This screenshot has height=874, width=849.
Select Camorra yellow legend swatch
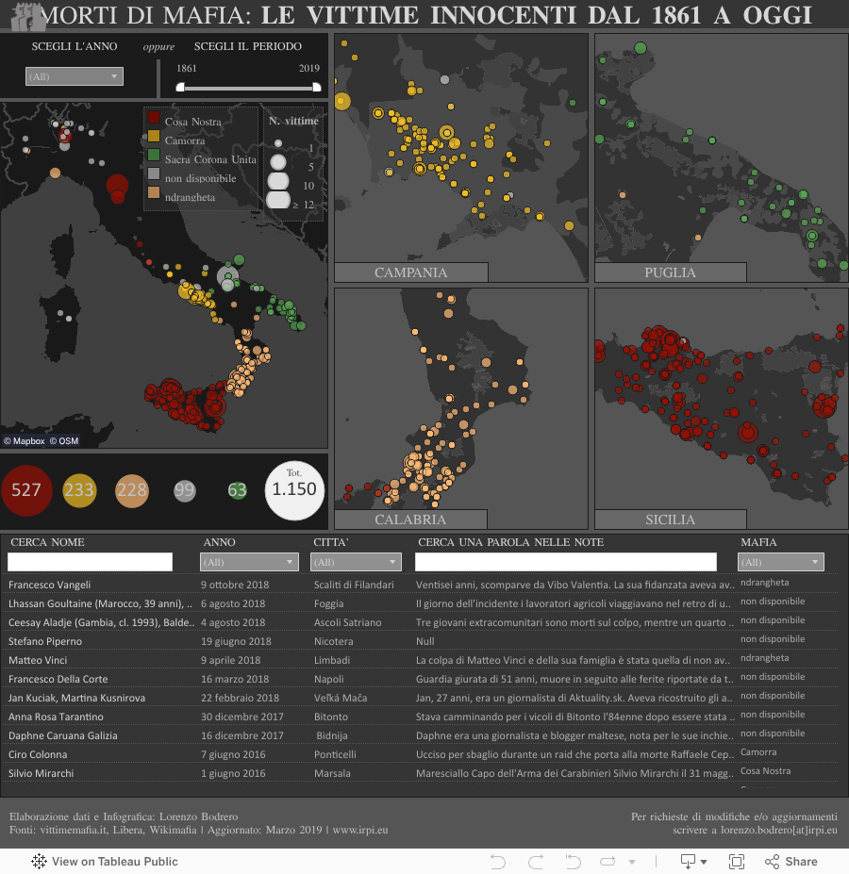pos(154,137)
